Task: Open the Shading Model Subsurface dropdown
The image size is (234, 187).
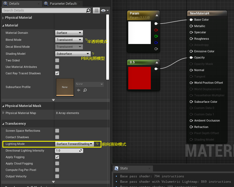Action: coord(73,54)
